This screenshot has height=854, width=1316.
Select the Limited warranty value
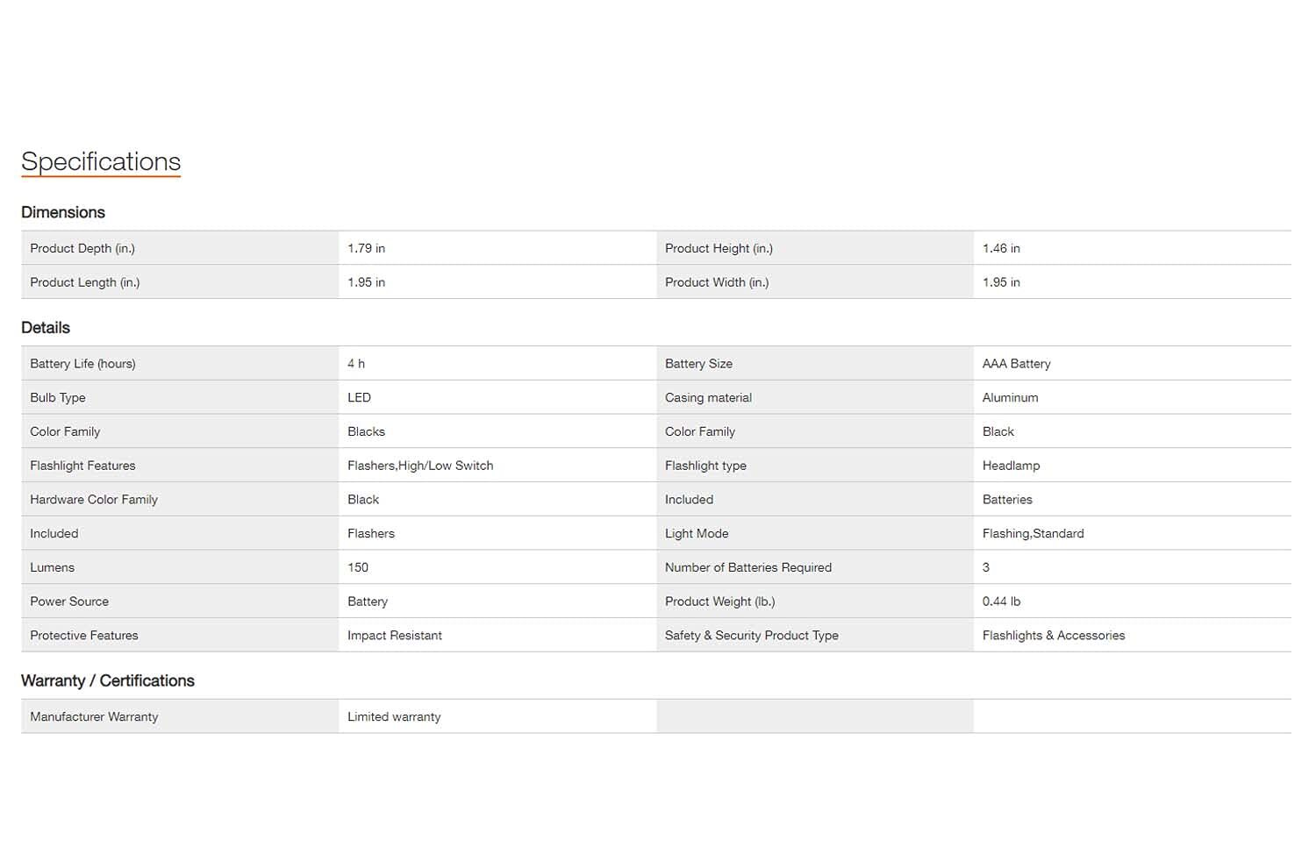pyautogui.click(x=394, y=717)
